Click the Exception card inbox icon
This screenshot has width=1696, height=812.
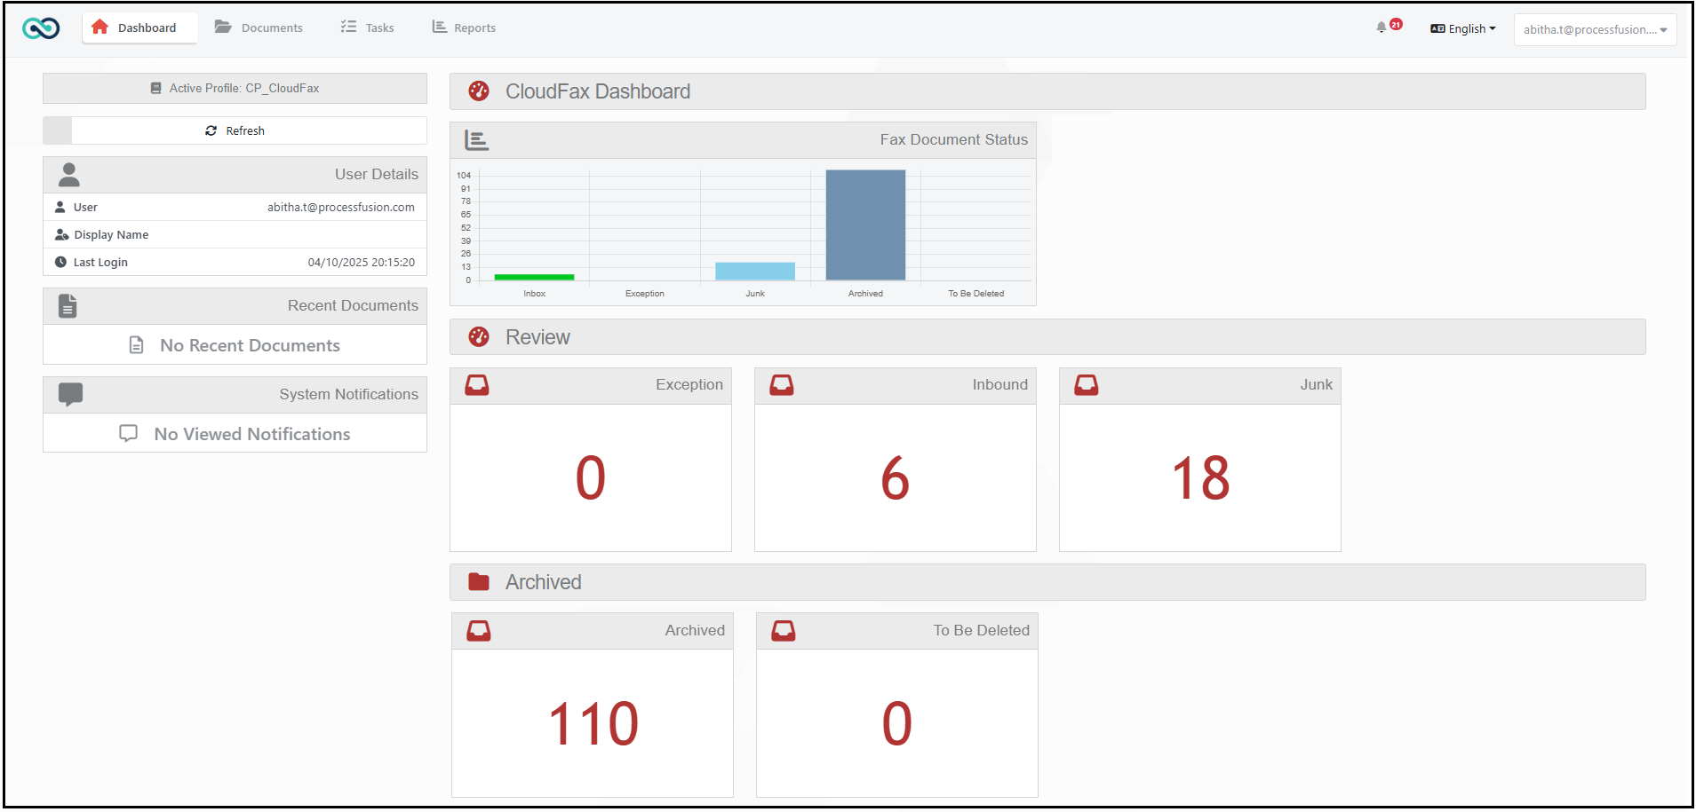[x=477, y=385]
